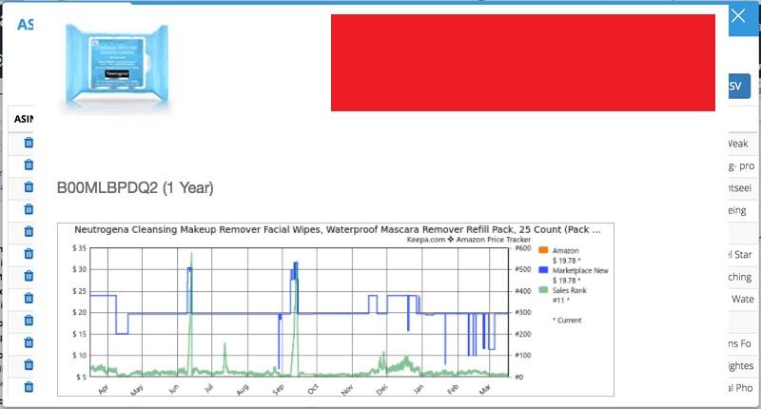Click the trash icon in the "ns Fo" row

(x=29, y=342)
